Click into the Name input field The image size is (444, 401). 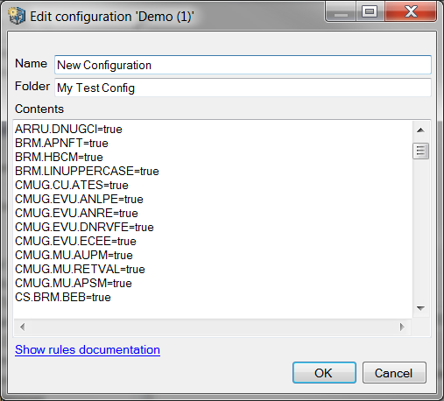click(x=243, y=65)
